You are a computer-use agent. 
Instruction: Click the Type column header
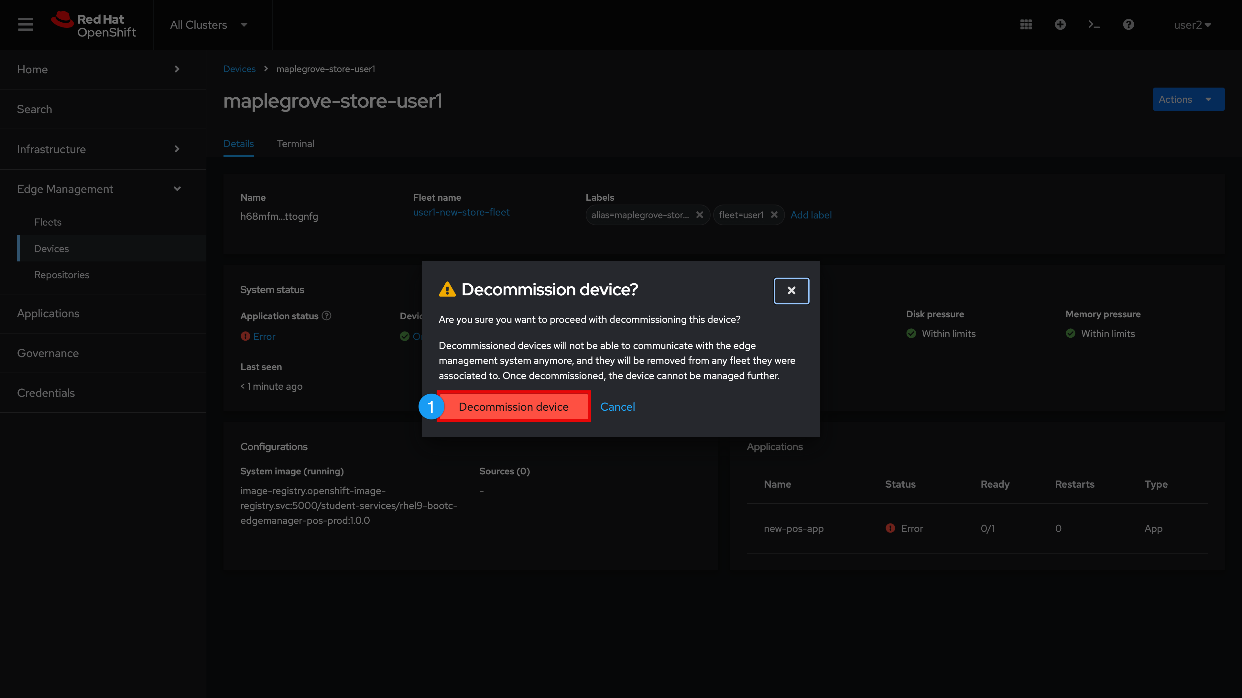(x=1156, y=484)
